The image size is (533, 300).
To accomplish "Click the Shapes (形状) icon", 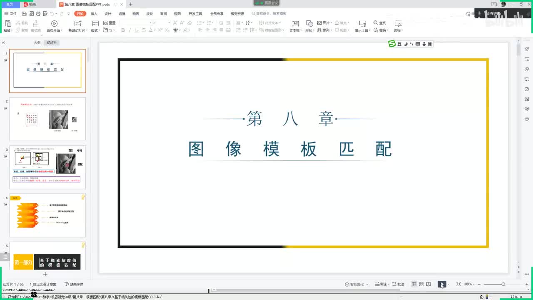I will click(x=309, y=24).
